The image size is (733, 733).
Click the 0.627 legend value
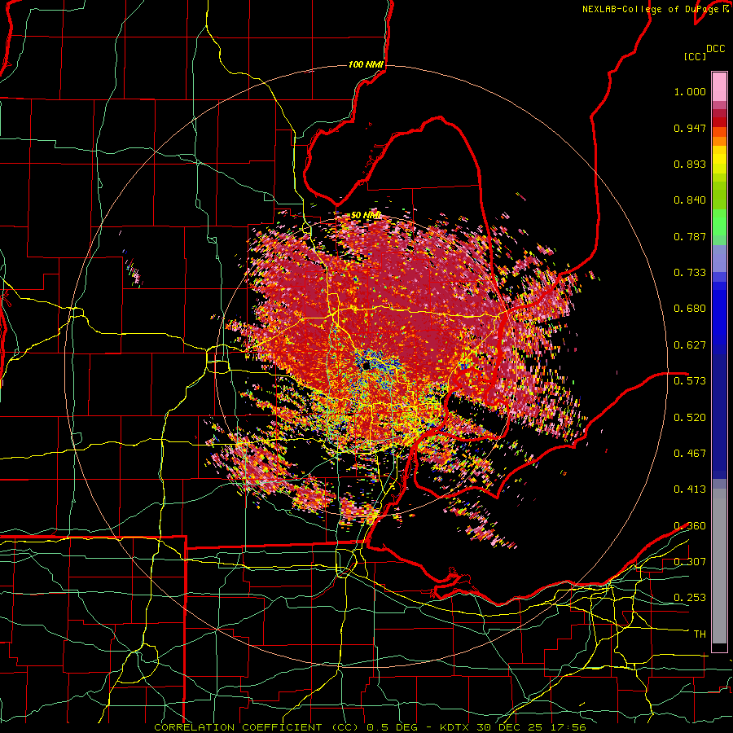[x=690, y=345]
